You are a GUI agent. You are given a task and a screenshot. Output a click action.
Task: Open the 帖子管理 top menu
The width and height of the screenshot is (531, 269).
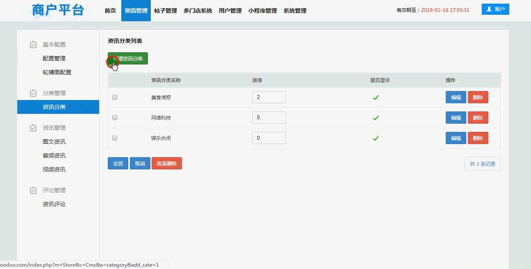click(x=165, y=11)
